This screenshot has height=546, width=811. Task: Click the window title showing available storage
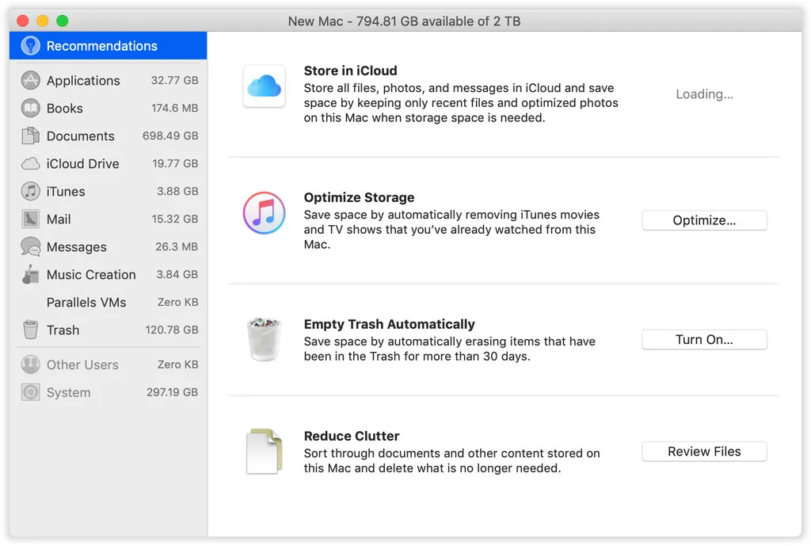[x=404, y=21]
